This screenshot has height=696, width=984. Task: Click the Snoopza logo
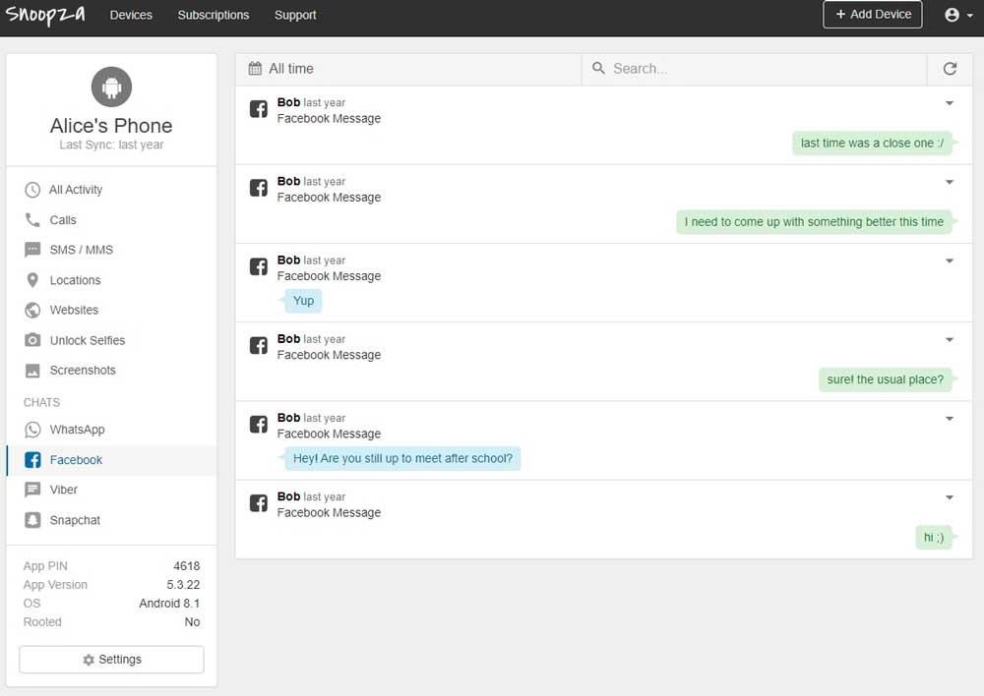(x=44, y=15)
